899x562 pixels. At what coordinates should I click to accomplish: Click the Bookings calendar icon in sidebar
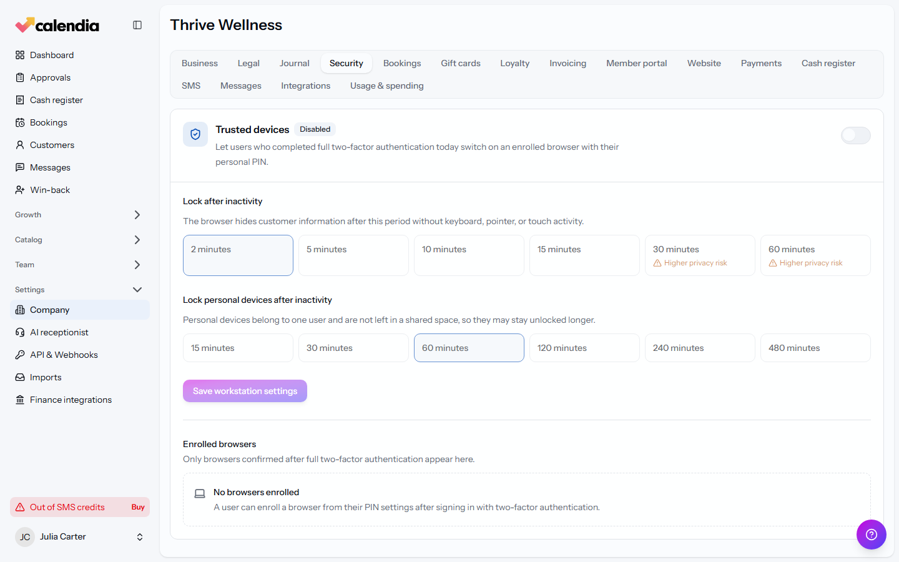coord(20,122)
